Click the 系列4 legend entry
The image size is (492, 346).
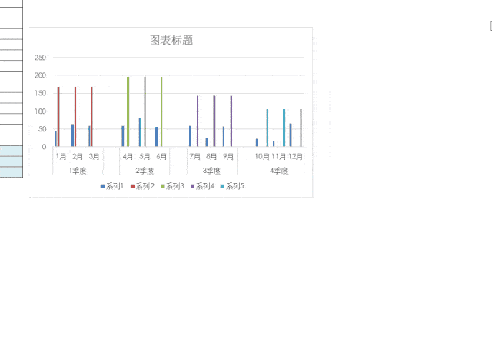click(202, 186)
